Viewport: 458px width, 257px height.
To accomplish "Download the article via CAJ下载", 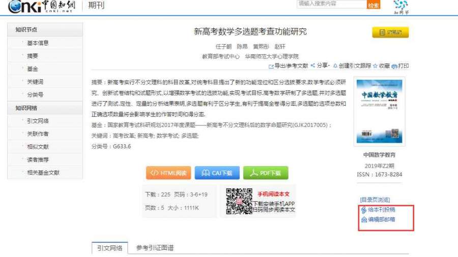I will [x=217, y=173].
